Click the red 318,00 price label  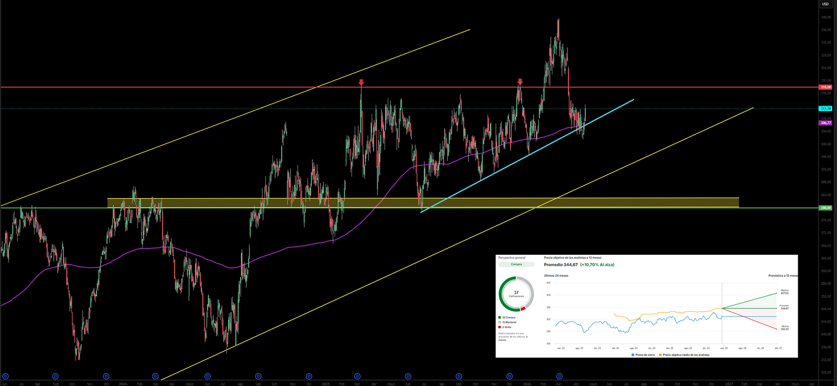tap(825, 87)
